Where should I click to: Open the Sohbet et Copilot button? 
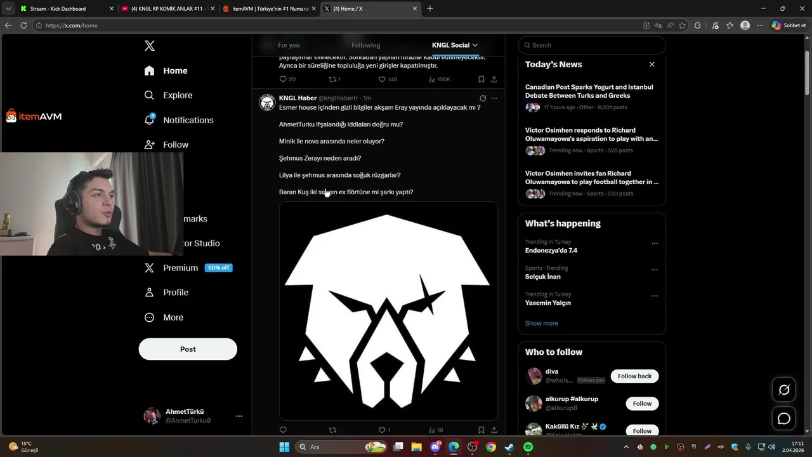789,25
